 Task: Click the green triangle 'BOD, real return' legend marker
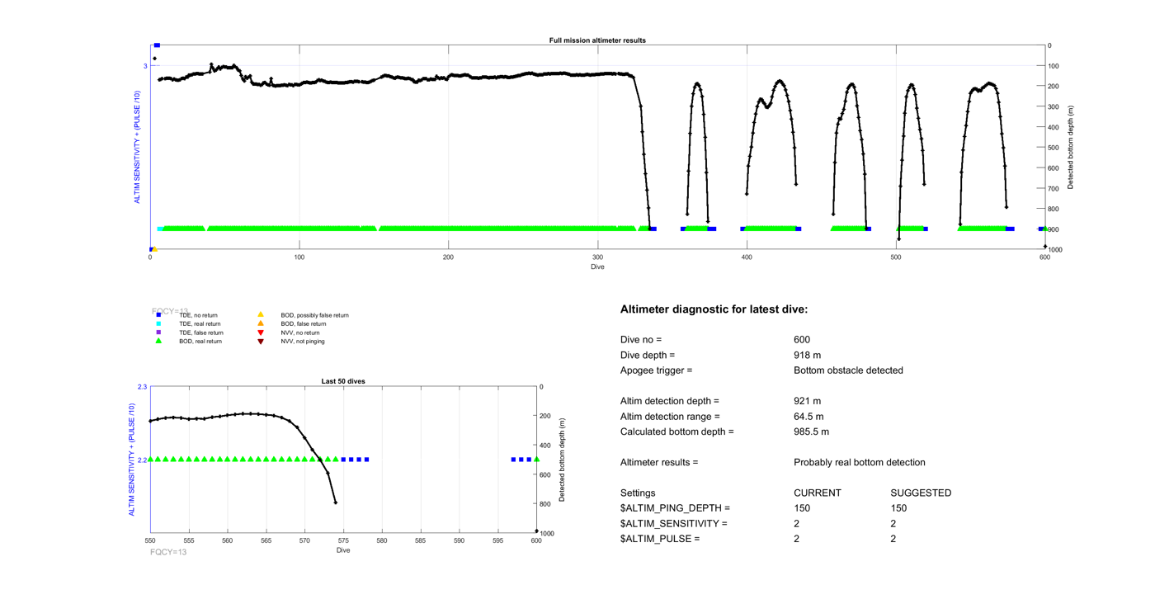(158, 341)
